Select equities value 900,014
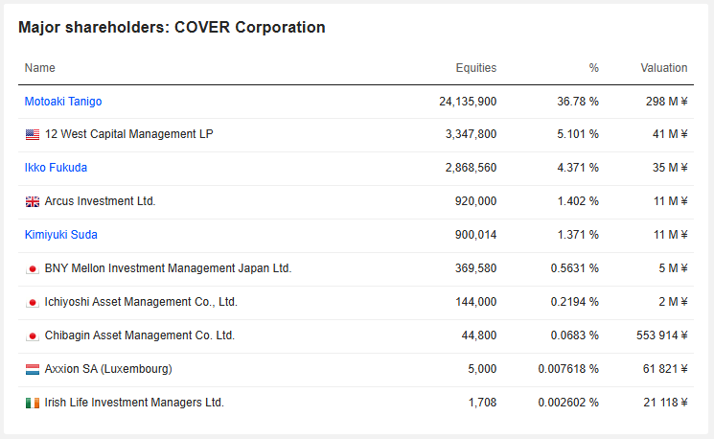This screenshot has height=439, width=714. (476, 235)
